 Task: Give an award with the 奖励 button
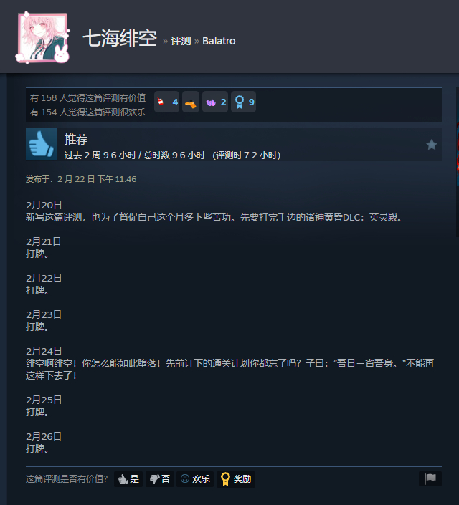[x=236, y=479]
